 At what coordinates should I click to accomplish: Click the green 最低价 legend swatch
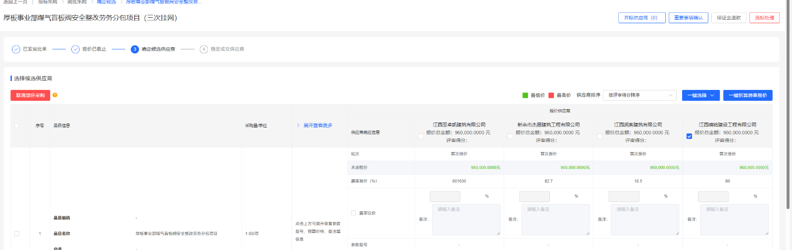pos(525,95)
